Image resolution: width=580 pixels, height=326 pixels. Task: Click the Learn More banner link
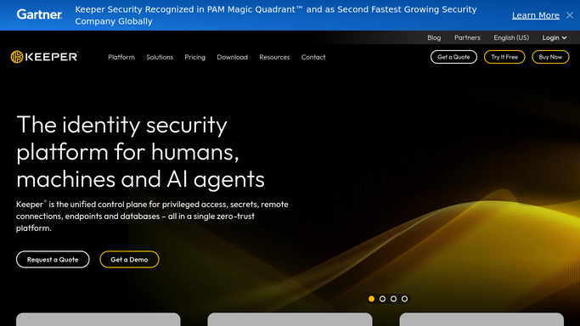point(536,15)
